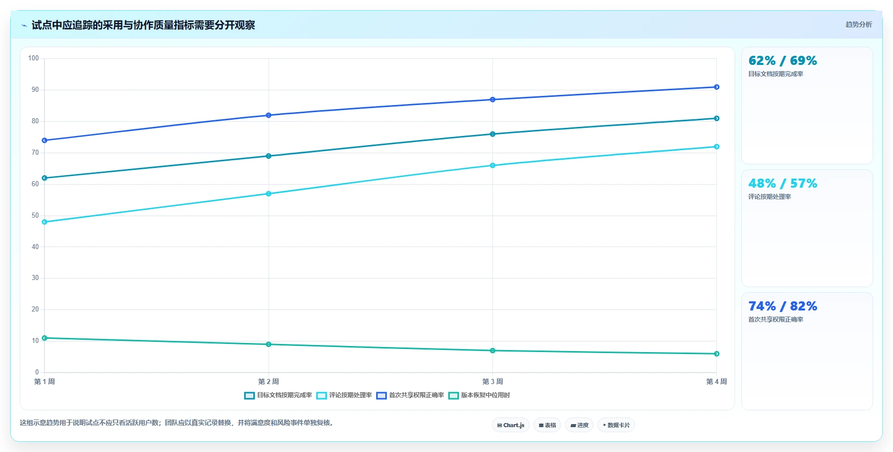The image size is (893, 452).
Task: Click the 表格 chip in the footer
Action: [547, 425]
